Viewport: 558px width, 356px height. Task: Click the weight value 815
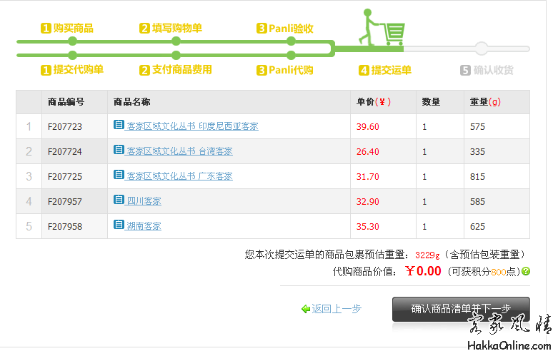tap(477, 177)
